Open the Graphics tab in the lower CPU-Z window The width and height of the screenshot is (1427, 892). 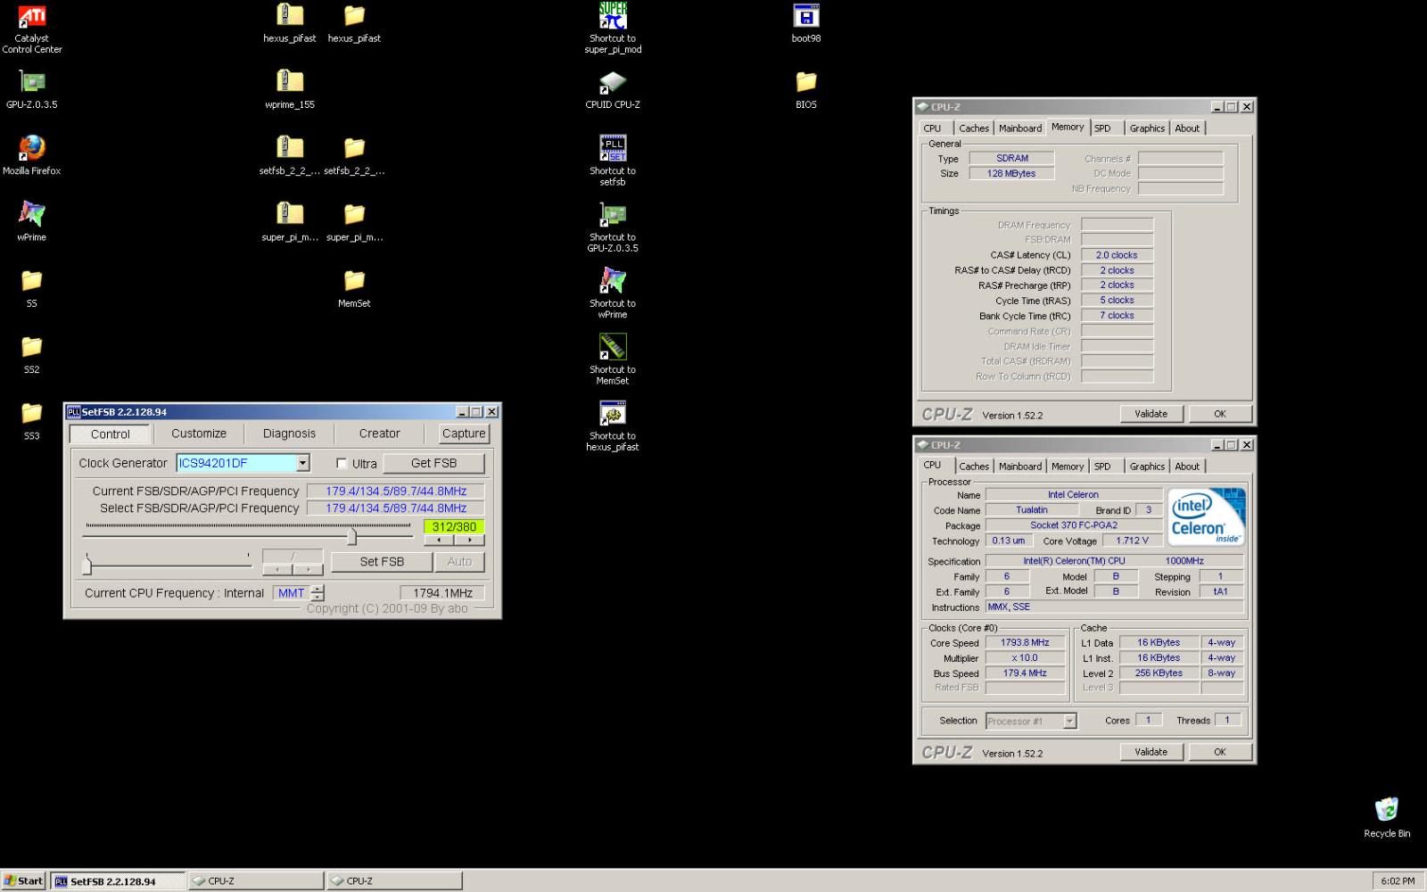click(1147, 467)
